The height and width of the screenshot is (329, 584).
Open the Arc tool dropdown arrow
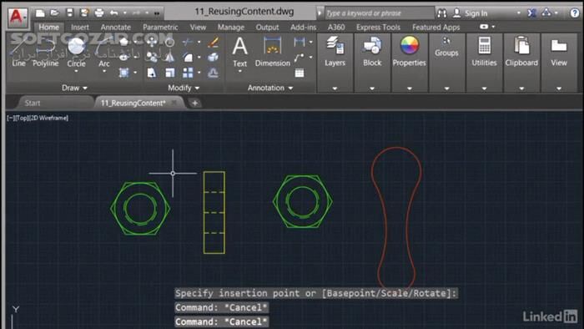click(104, 72)
